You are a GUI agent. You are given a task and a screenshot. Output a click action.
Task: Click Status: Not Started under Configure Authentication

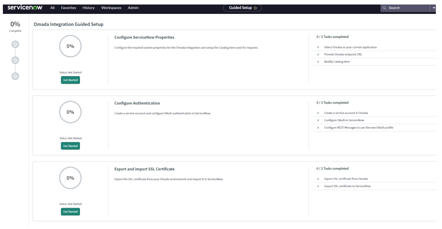click(x=71, y=138)
